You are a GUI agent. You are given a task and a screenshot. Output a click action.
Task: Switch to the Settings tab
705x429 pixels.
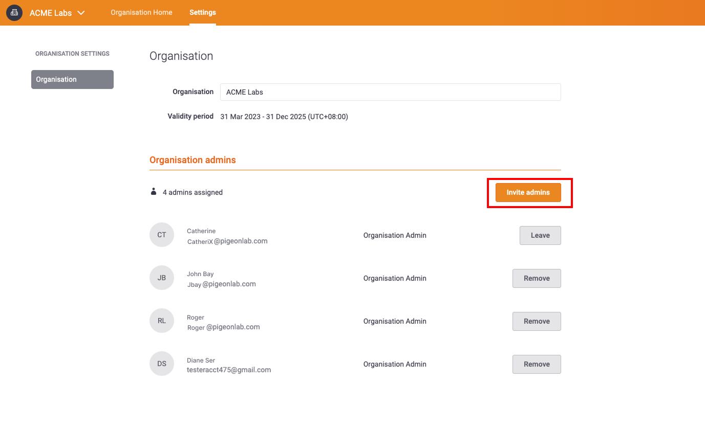[203, 12]
